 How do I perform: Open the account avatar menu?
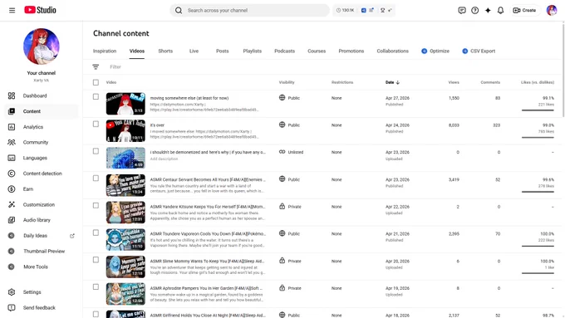(x=552, y=11)
